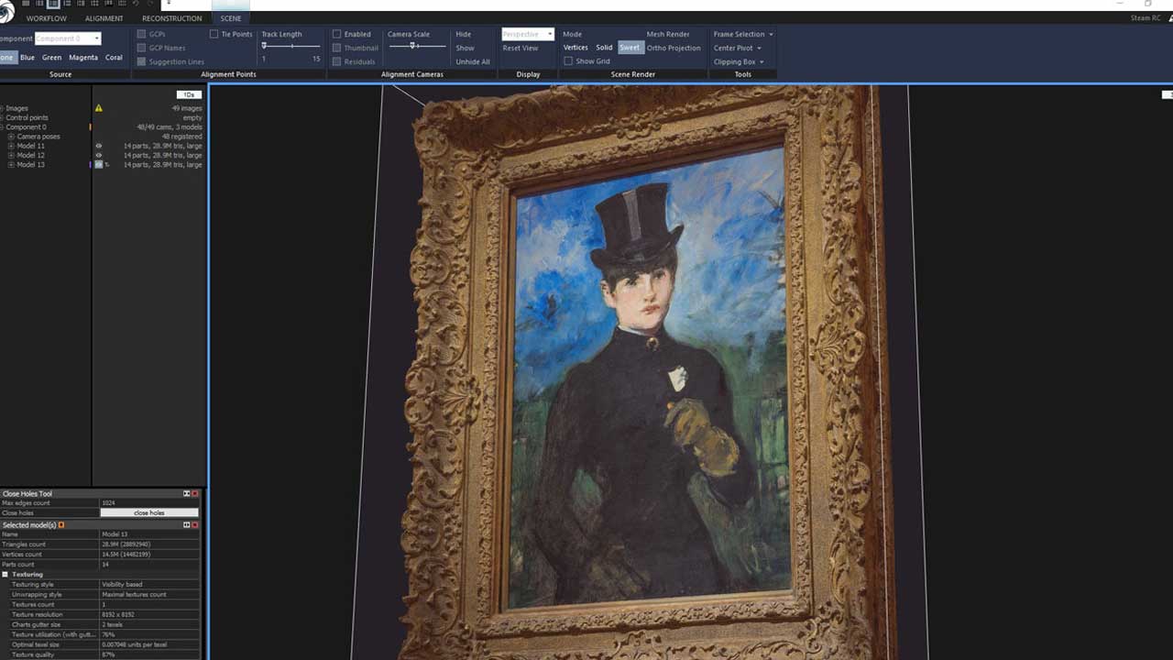Image resolution: width=1173 pixels, height=660 pixels.
Task: Adjust the Camera Scale slider handle
Action: 414,46
